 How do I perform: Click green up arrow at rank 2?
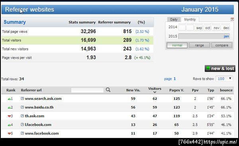point(9,108)
